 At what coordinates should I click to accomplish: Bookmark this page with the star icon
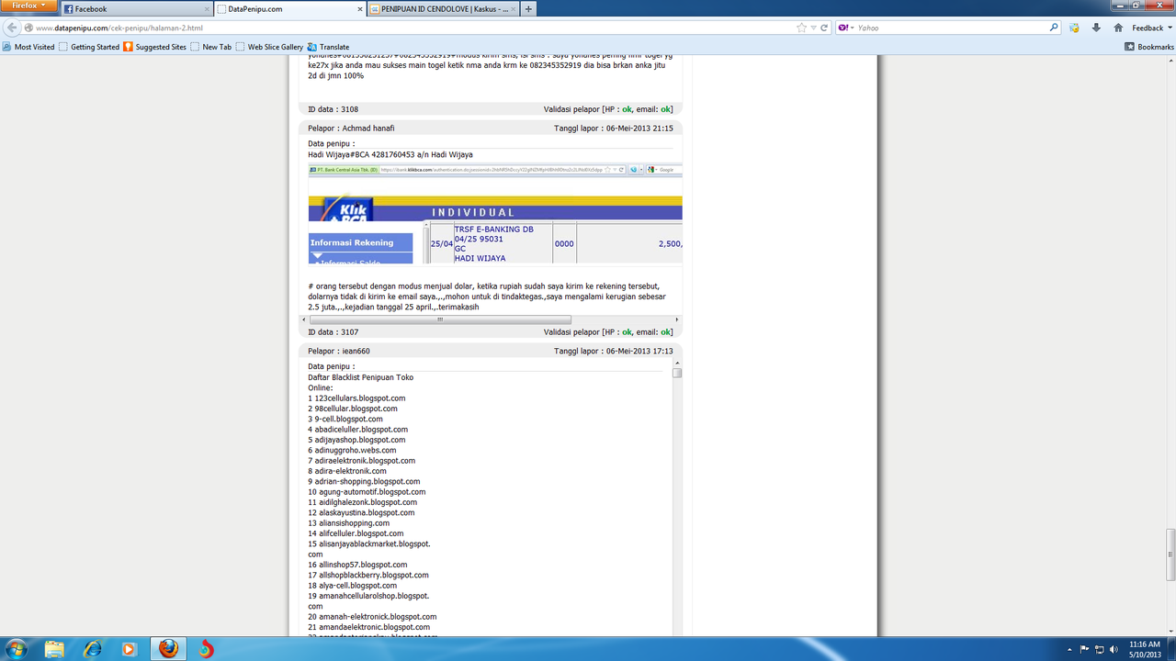802,28
